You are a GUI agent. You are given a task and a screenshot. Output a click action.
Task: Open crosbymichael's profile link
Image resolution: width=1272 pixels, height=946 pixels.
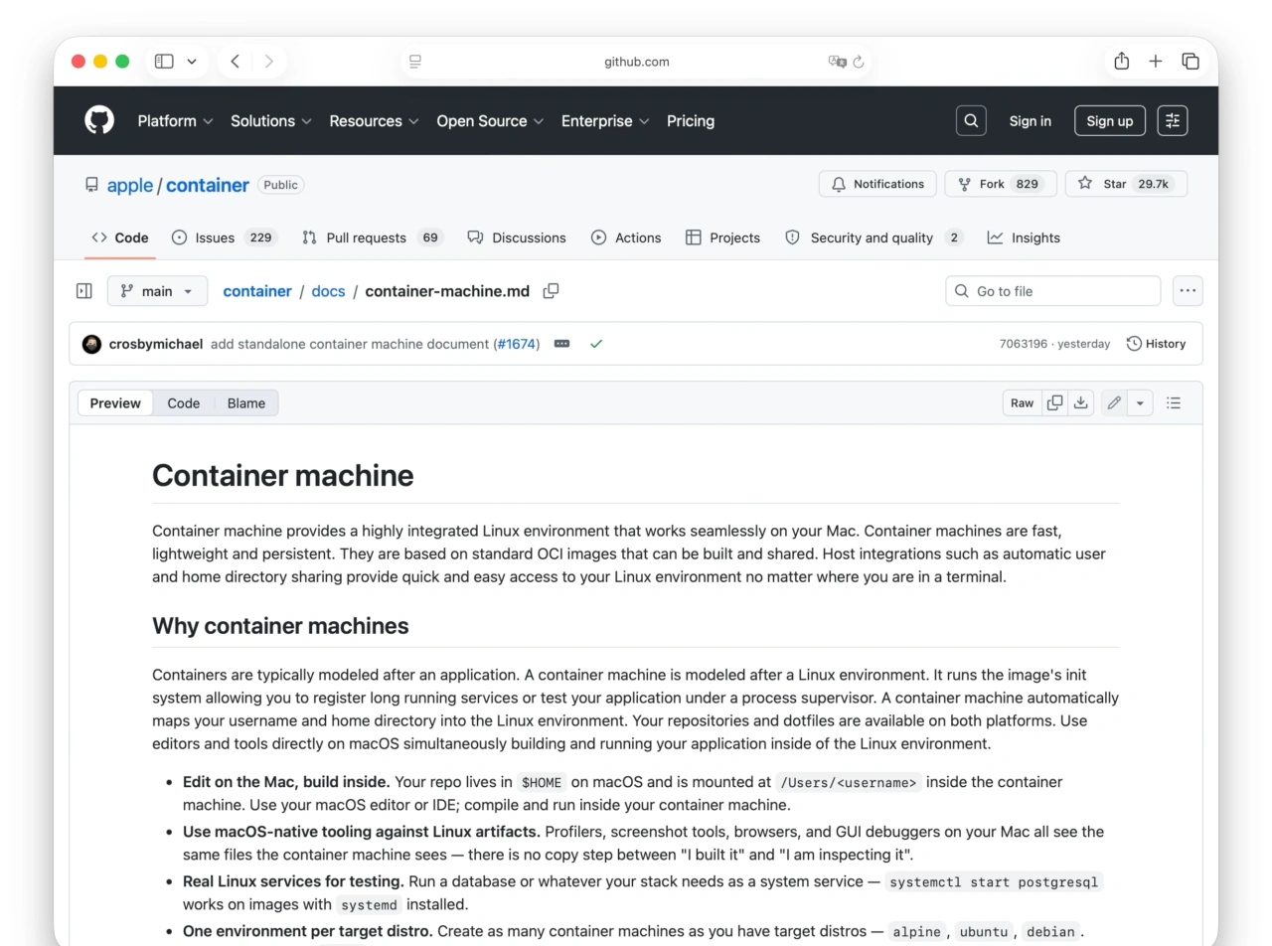tap(156, 344)
